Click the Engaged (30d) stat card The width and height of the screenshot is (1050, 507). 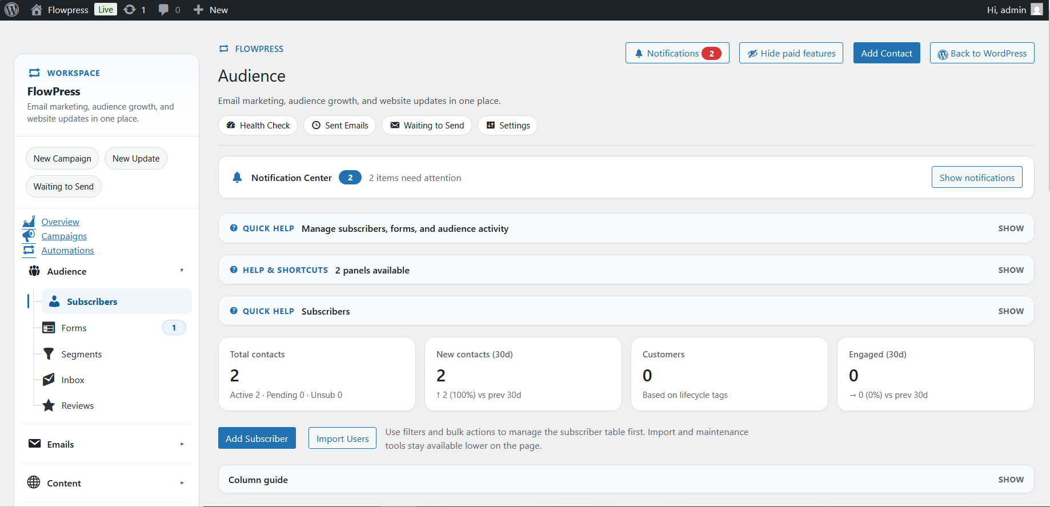(x=936, y=374)
